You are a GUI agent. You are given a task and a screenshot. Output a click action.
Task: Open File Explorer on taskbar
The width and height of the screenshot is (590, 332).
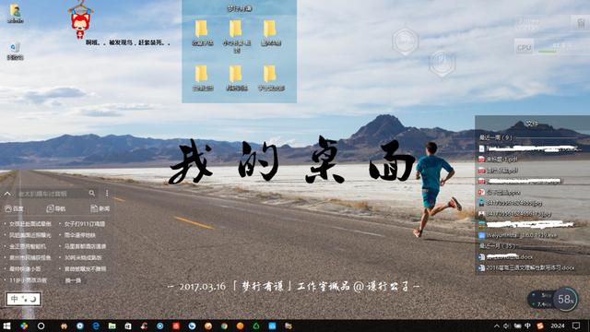112,326
